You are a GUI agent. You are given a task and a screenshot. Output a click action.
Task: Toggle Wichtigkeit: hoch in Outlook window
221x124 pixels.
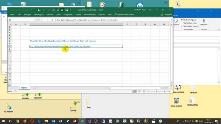[x=189, y=23]
